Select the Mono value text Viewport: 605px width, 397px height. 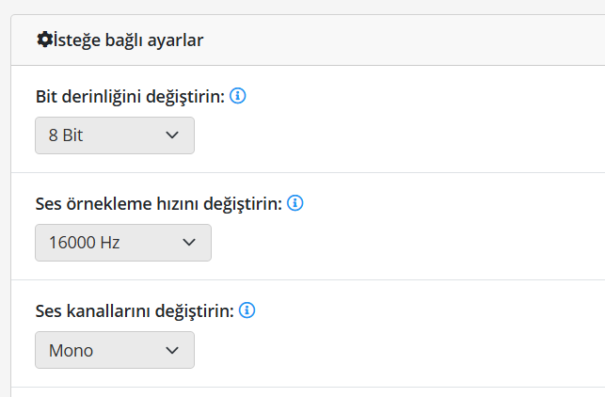tap(71, 350)
